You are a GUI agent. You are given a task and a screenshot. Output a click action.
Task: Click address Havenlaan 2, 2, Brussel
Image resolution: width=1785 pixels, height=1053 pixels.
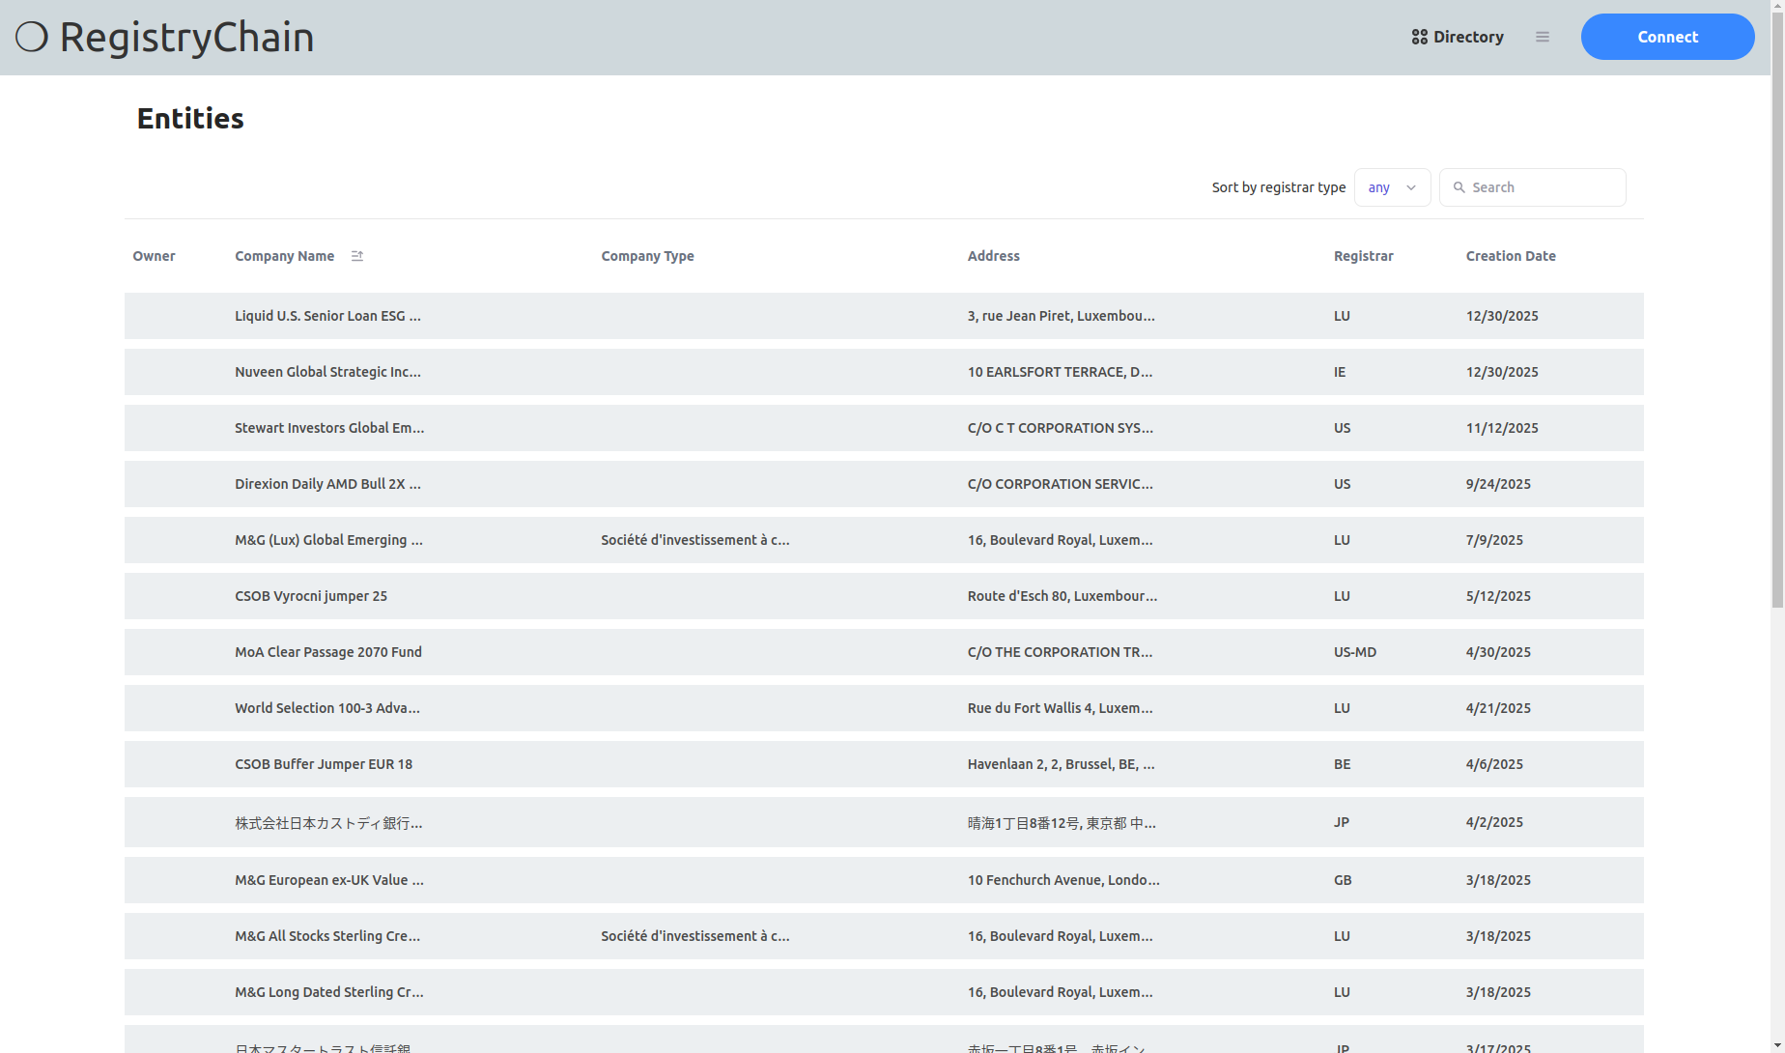pyautogui.click(x=1061, y=764)
